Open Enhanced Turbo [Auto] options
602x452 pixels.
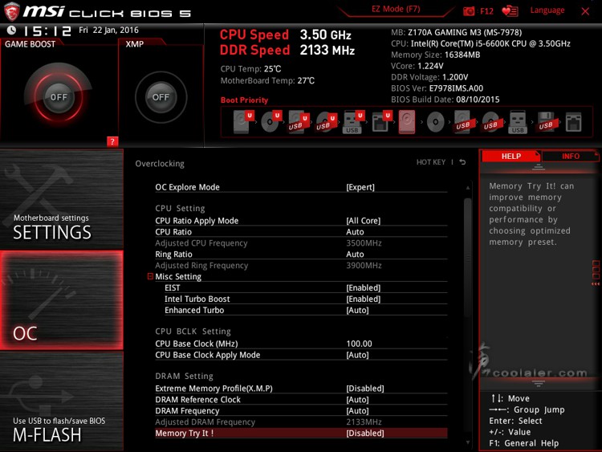pyautogui.click(x=306, y=310)
